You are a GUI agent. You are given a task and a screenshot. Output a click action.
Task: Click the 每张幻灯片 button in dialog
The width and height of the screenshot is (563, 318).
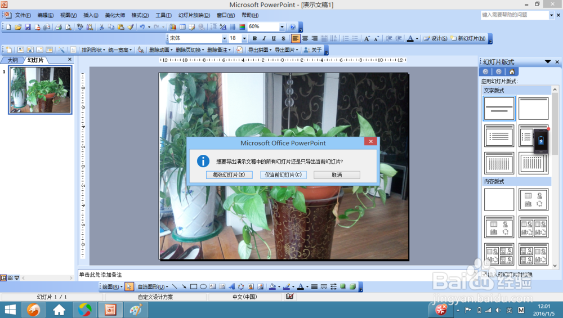click(229, 175)
